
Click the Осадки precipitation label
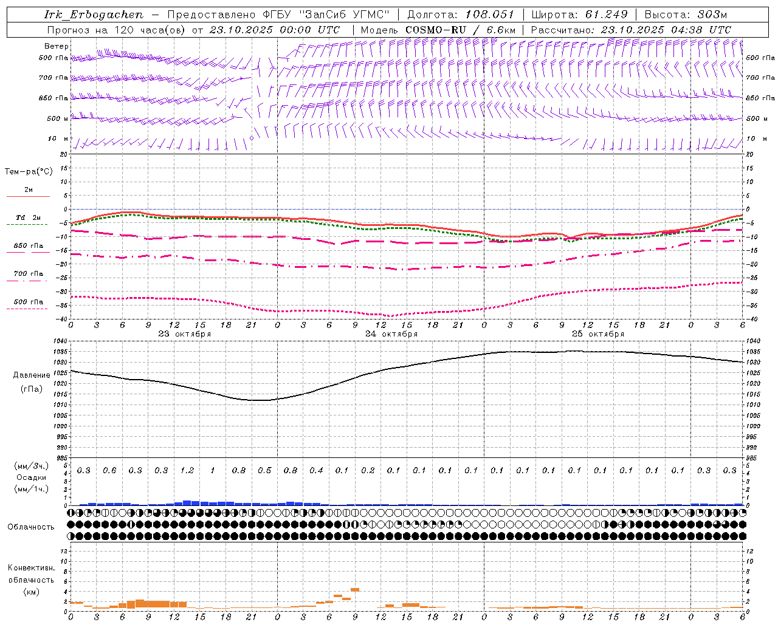(32, 477)
